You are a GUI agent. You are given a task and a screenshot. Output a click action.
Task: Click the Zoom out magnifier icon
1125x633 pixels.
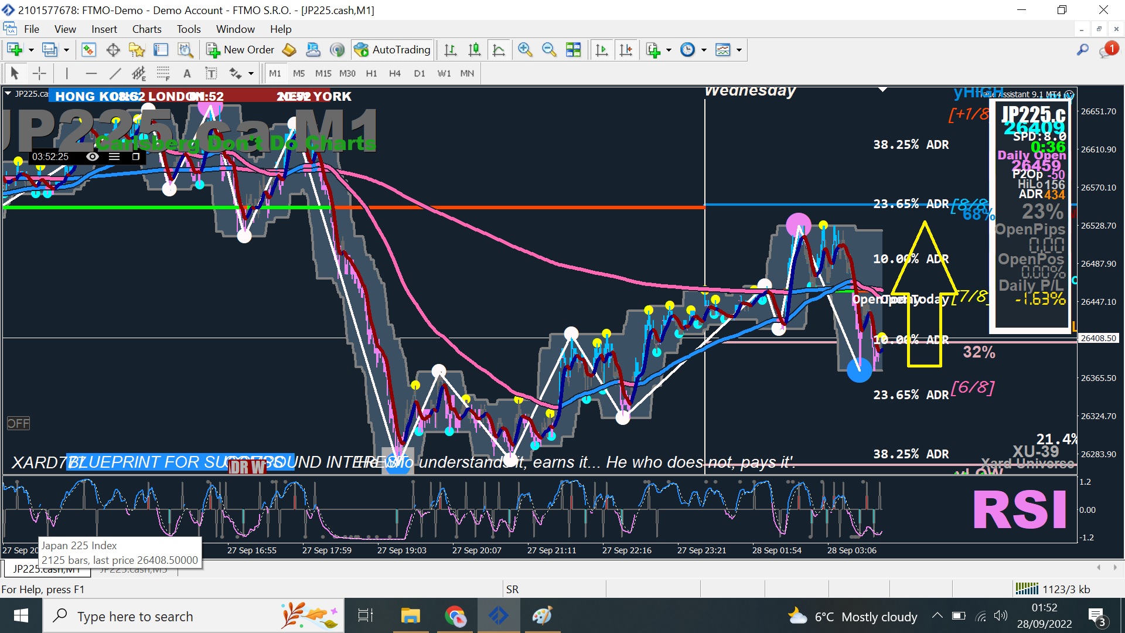[549, 50]
